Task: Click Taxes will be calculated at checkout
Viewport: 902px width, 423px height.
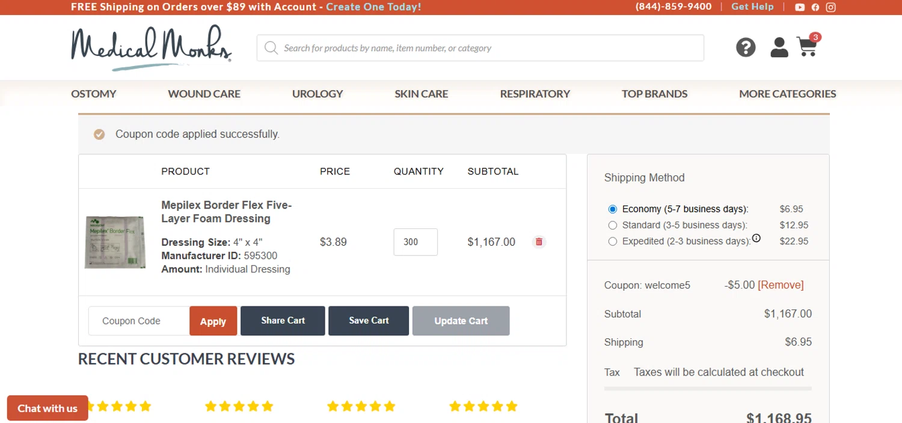Action: pos(719,373)
